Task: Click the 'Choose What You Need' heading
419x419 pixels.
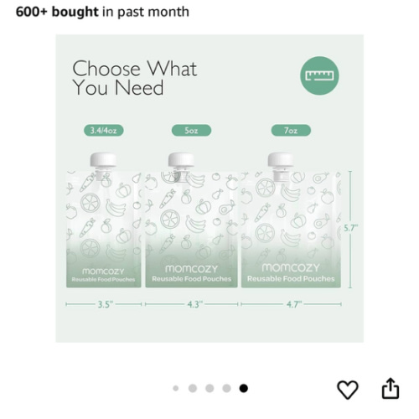Action: click(135, 78)
